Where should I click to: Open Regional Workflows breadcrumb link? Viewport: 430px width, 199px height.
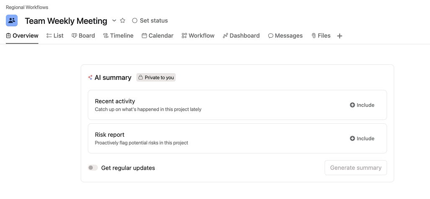pos(27,7)
